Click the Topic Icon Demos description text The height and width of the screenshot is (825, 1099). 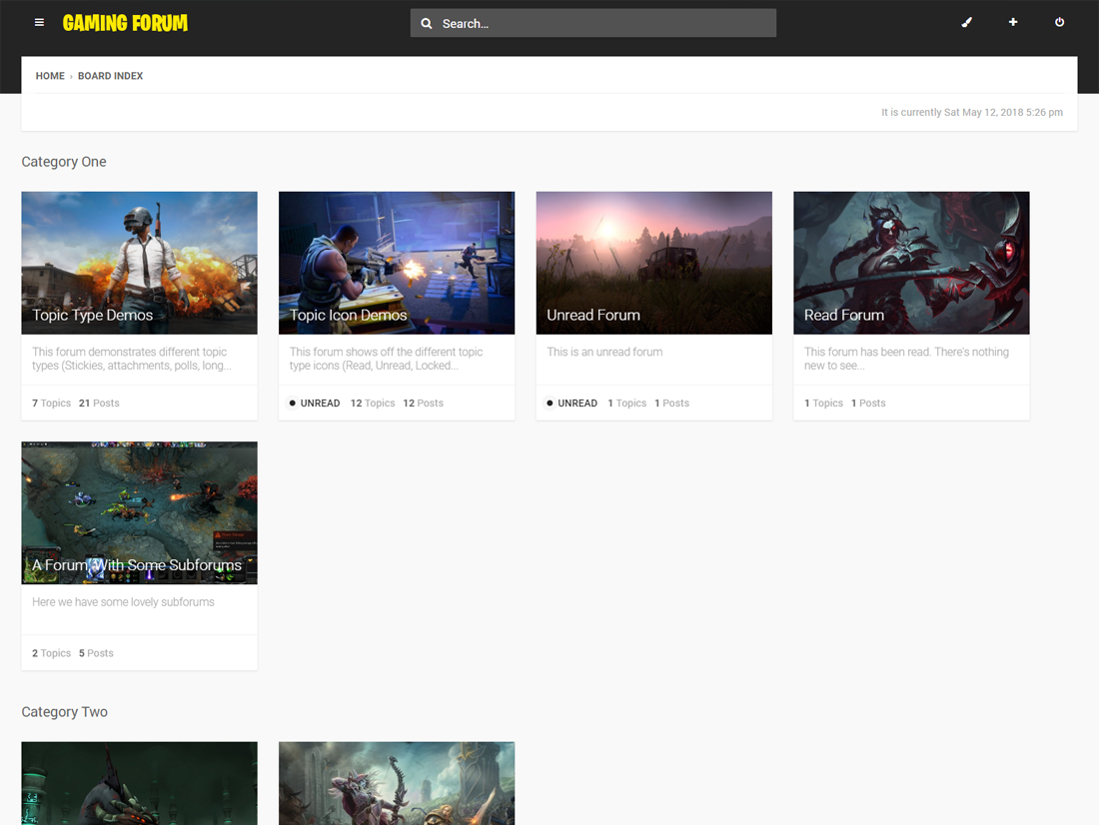click(x=387, y=359)
